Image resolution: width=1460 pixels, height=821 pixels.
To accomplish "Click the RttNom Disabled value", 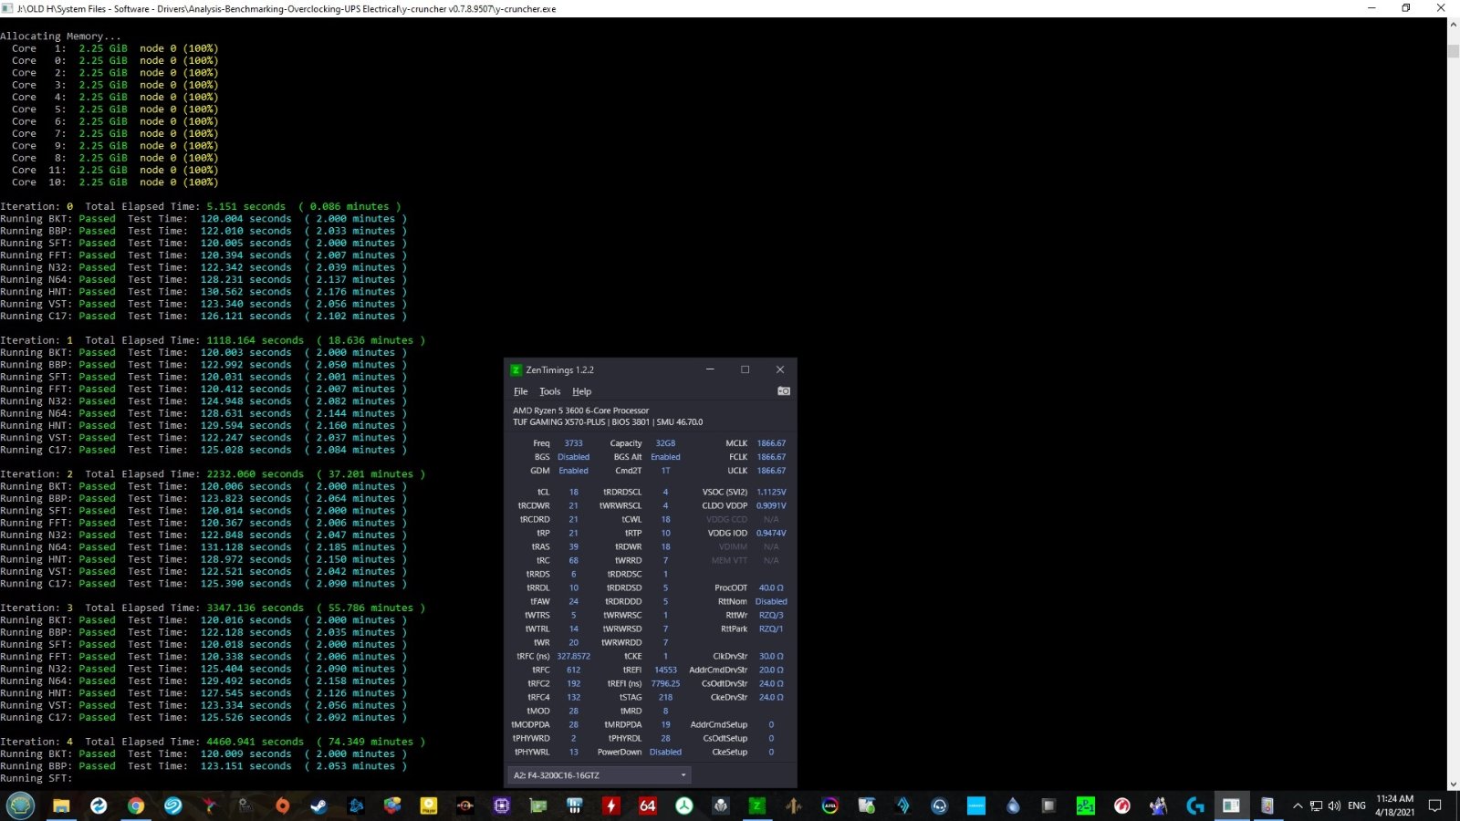I will [771, 601].
